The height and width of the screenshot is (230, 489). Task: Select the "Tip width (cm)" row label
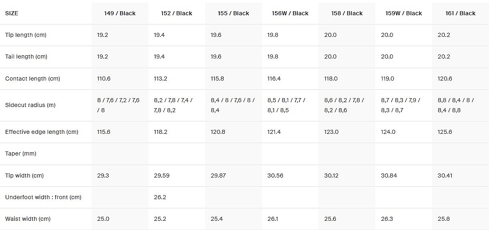coord(24,176)
